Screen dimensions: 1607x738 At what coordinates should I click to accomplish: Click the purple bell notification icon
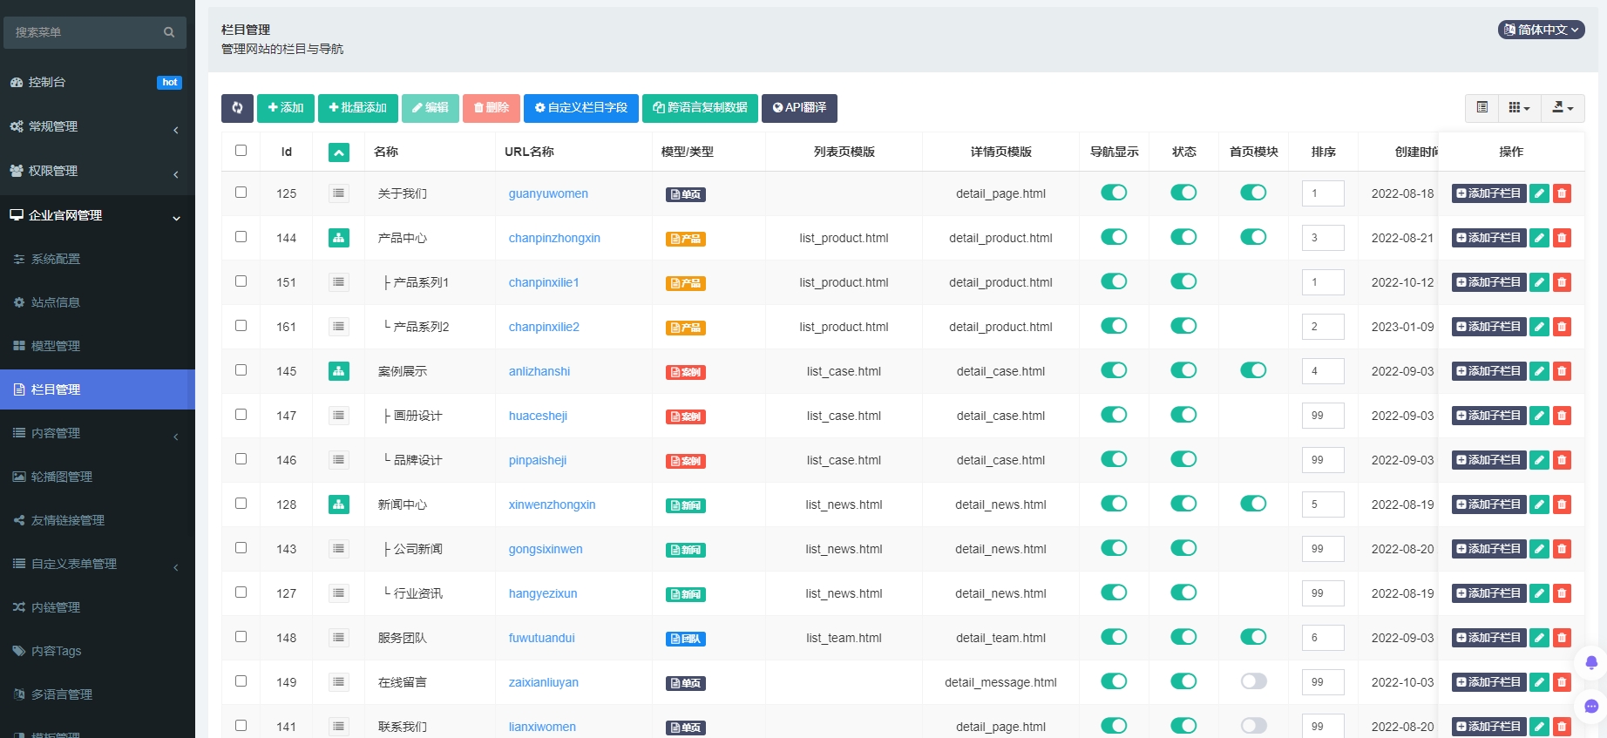coord(1591,662)
